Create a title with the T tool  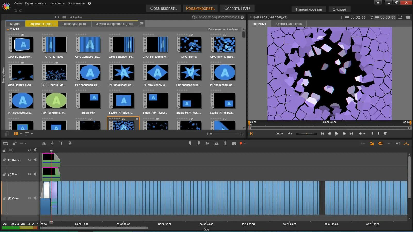point(61,143)
